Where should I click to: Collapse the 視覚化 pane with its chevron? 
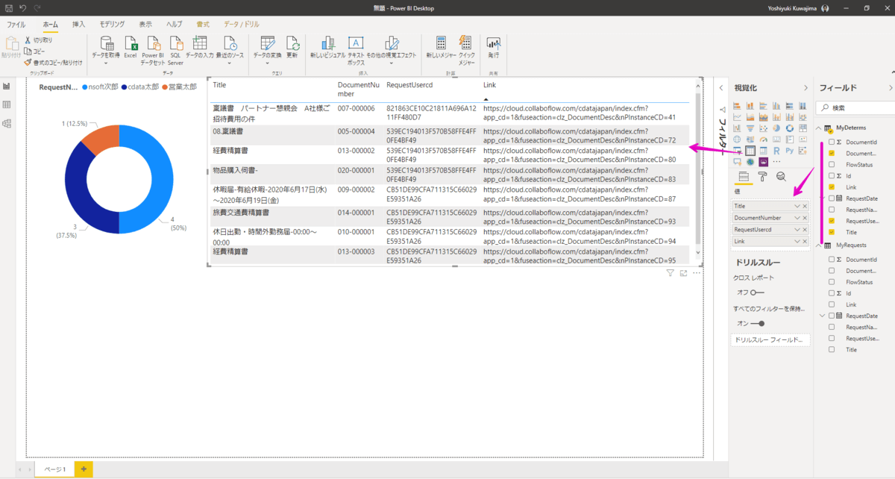(x=805, y=88)
